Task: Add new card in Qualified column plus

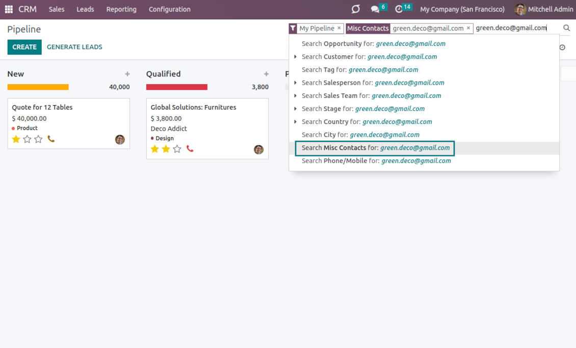Action: (x=266, y=74)
